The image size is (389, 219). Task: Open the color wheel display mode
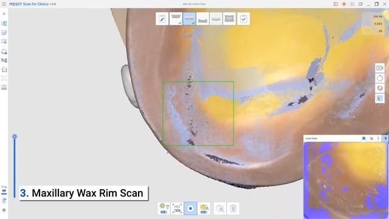(x=379, y=88)
